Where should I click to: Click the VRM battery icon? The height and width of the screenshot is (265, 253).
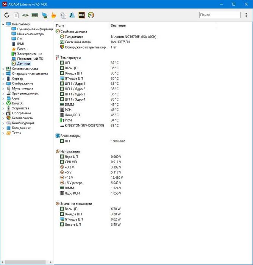tap(62, 120)
